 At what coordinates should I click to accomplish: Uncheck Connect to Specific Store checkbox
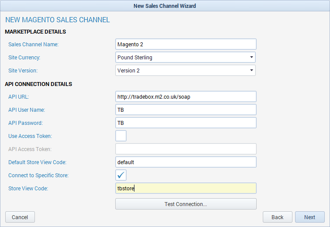click(x=121, y=175)
